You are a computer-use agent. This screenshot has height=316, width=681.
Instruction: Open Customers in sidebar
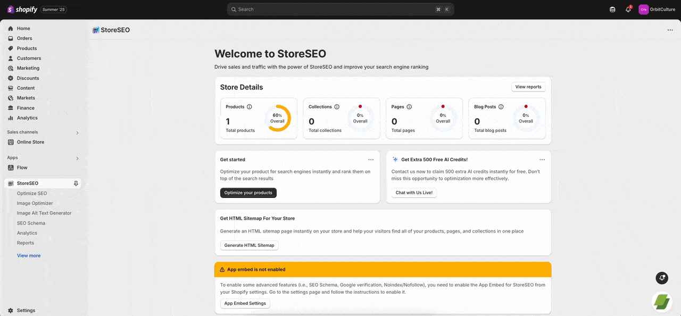(29, 59)
